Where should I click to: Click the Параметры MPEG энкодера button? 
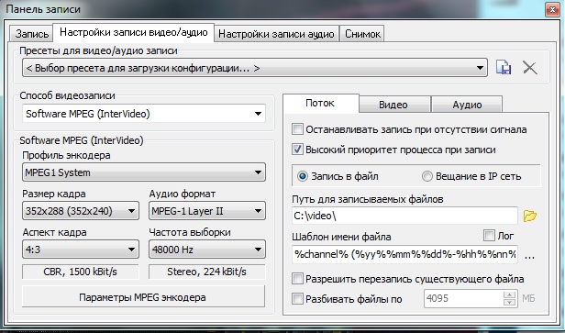tap(143, 297)
